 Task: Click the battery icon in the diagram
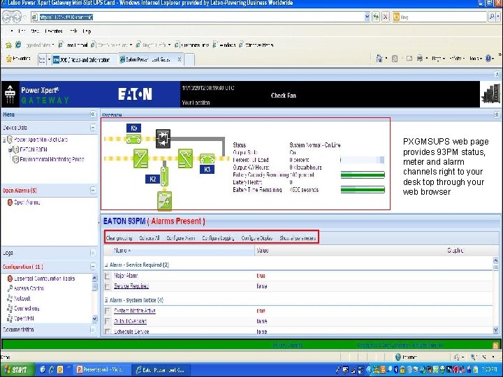pos(165,200)
